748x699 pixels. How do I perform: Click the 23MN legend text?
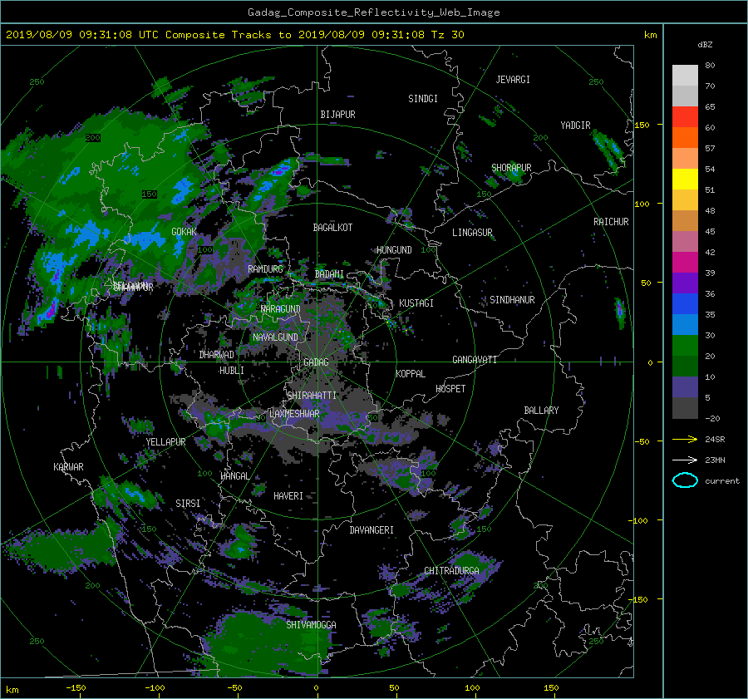point(715,460)
